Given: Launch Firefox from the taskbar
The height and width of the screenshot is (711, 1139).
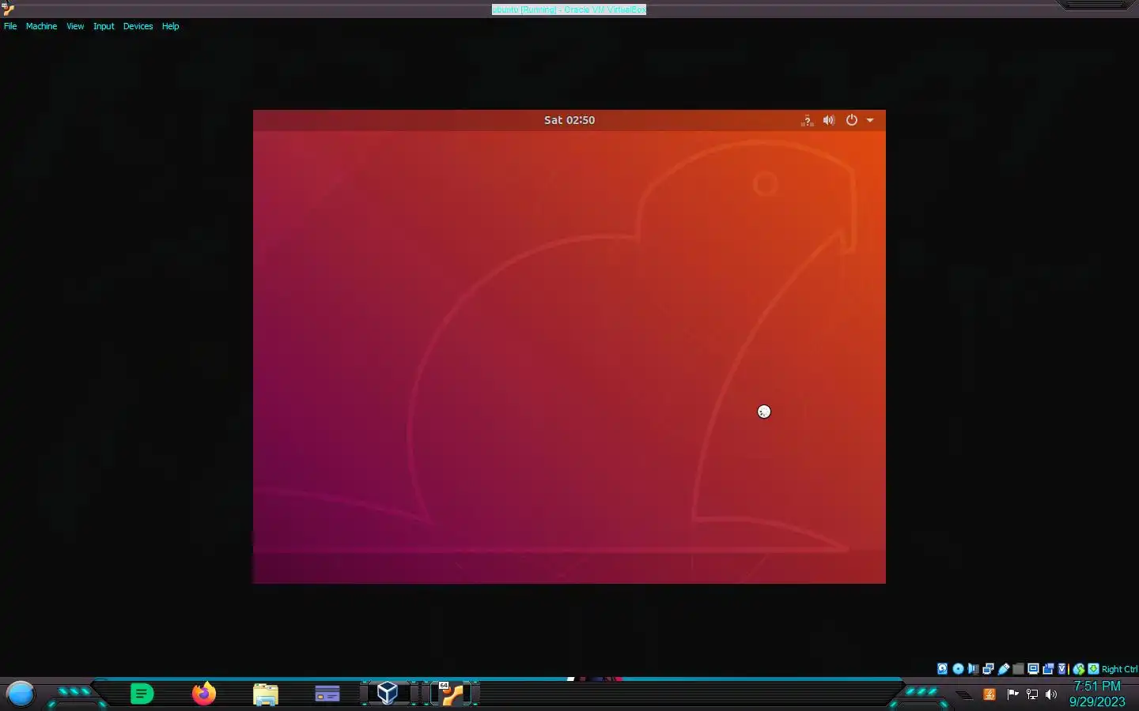Looking at the screenshot, I should (x=204, y=694).
